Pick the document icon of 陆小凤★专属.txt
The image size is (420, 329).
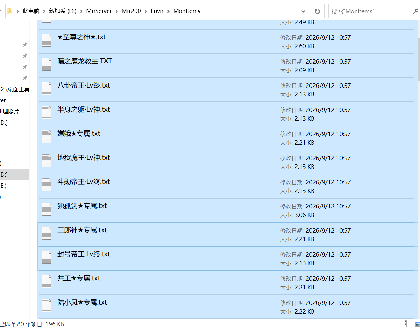tap(46, 305)
